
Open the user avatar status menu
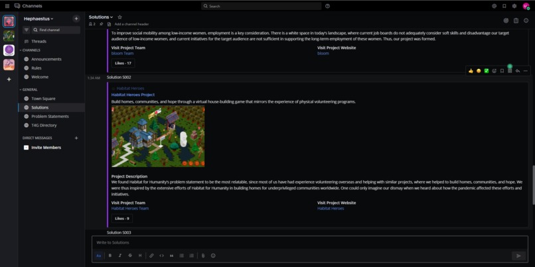(x=526, y=6)
